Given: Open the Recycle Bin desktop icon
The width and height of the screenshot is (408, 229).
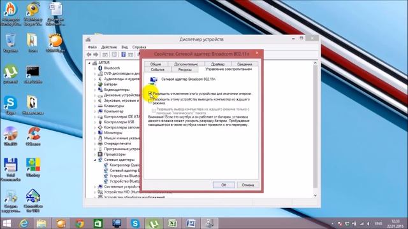Looking at the screenshot, I should 10,43.
